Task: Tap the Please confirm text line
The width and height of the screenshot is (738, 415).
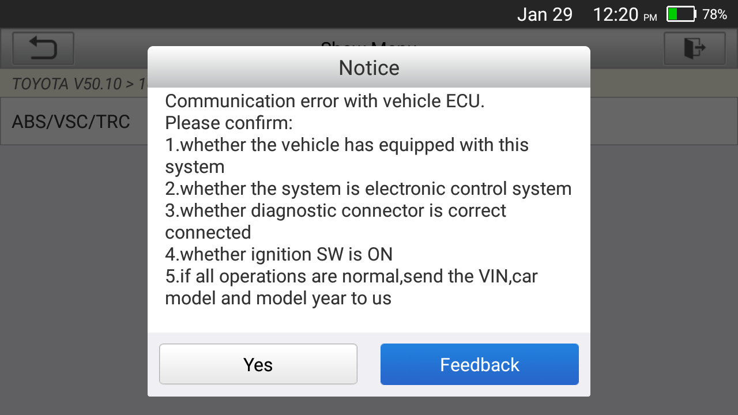Action: pos(229,123)
